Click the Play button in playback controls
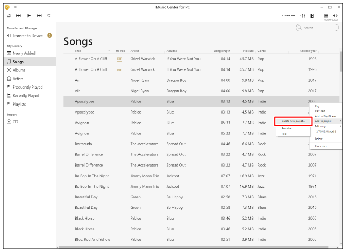Screen dimensions: 346x252 click(x=29, y=16)
